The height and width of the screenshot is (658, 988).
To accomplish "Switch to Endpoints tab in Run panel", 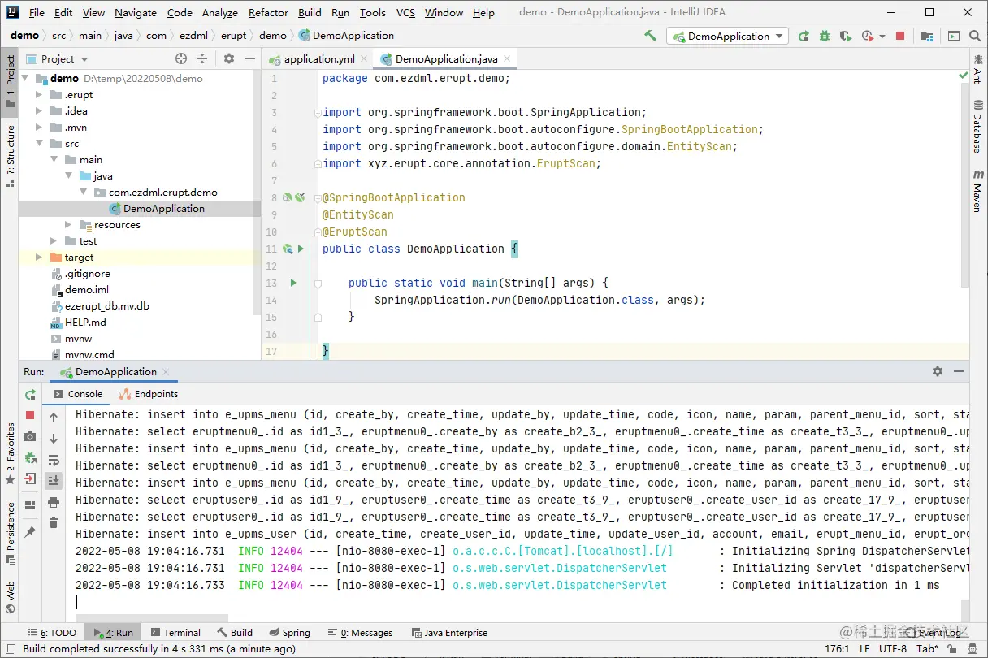I will (x=149, y=394).
